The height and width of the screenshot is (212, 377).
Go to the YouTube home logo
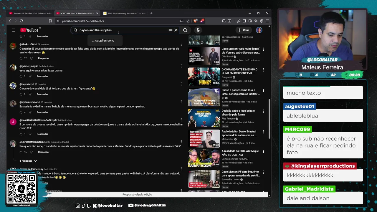(x=29, y=30)
